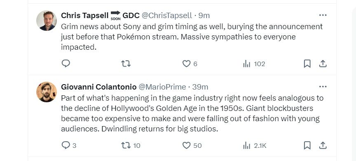Open Giovanni Colantonio's profile avatar

[47, 92]
